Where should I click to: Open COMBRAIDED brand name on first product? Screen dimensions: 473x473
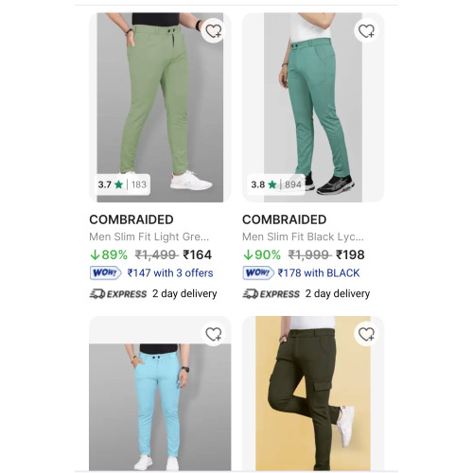click(131, 219)
